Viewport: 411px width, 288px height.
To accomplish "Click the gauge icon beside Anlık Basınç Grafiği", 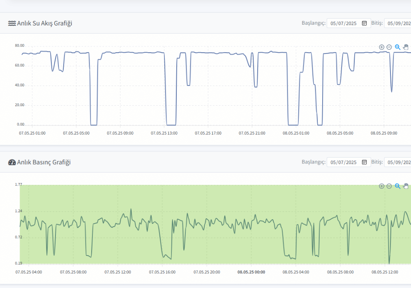I will [11, 163].
